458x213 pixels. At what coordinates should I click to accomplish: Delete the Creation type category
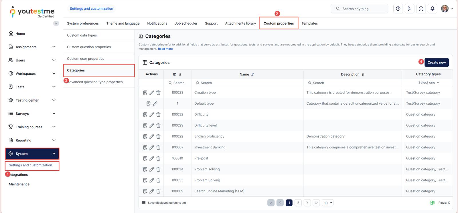158,93
